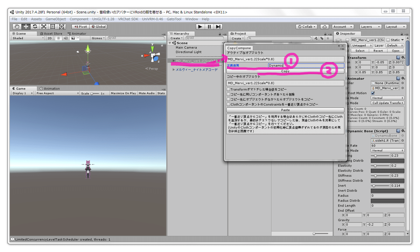Click the regex text field containing Dynamic

(306, 65)
